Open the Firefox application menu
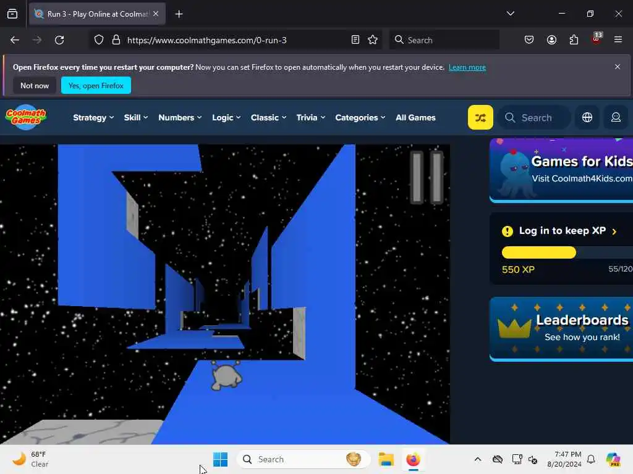The image size is (633, 474). (618, 39)
